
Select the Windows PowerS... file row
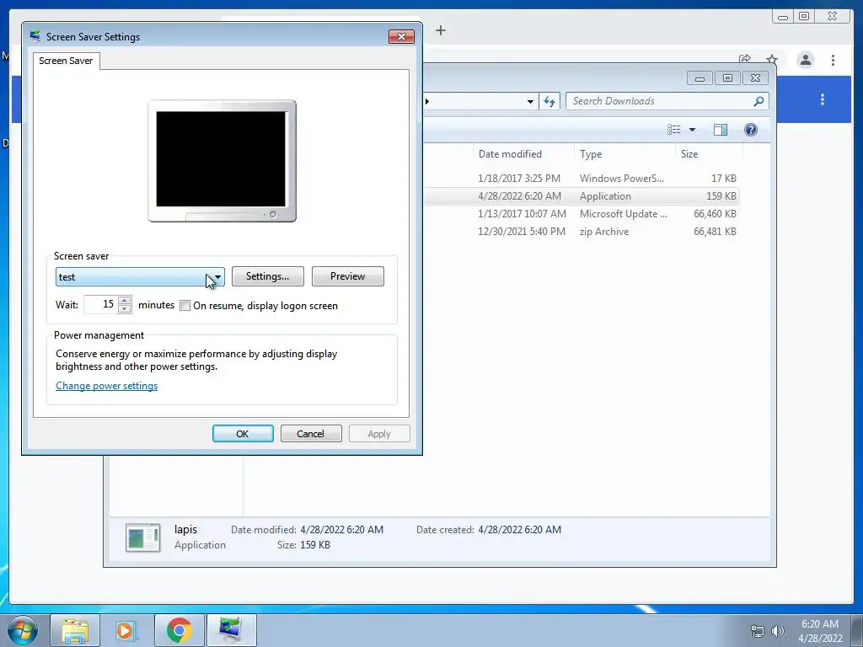[582, 179]
